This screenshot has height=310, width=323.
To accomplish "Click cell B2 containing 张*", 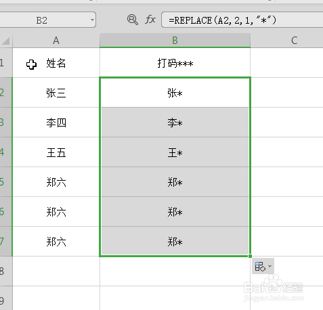I will click(175, 93).
